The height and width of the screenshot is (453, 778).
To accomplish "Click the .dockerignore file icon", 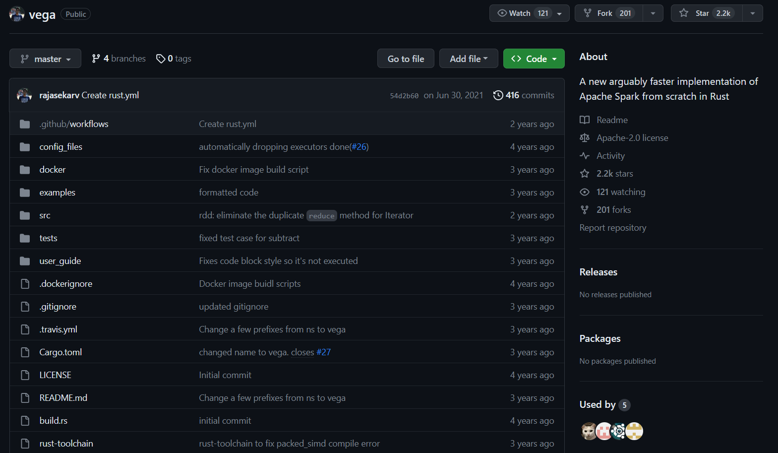I will click(x=25, y=284).
